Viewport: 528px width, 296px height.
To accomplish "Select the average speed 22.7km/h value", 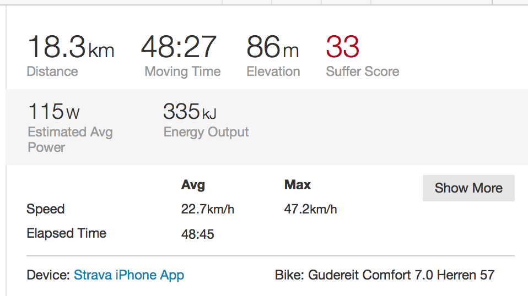I will 208,210.
